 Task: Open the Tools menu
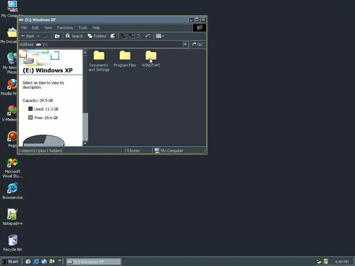(83, 28)
